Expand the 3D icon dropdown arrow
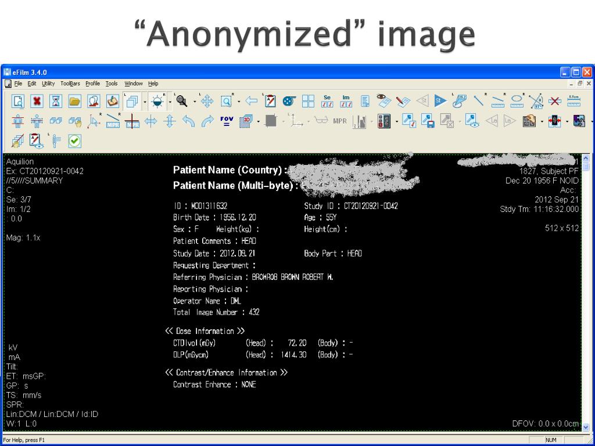This screenshot has width=595, height=446. (x=259, y=122)
